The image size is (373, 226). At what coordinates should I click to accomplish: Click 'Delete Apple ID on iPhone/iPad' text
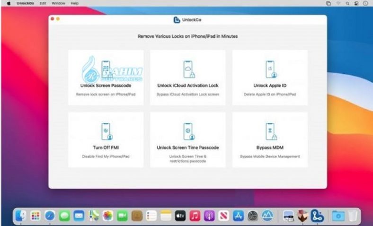270,95
